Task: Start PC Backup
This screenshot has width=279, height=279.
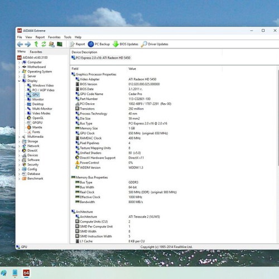Action: coord(99,44)
